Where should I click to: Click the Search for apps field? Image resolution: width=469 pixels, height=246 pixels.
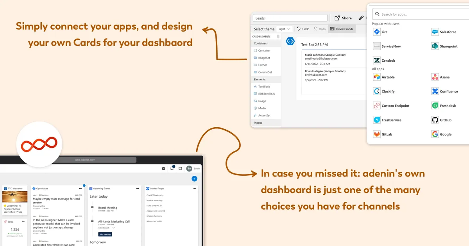418,14
